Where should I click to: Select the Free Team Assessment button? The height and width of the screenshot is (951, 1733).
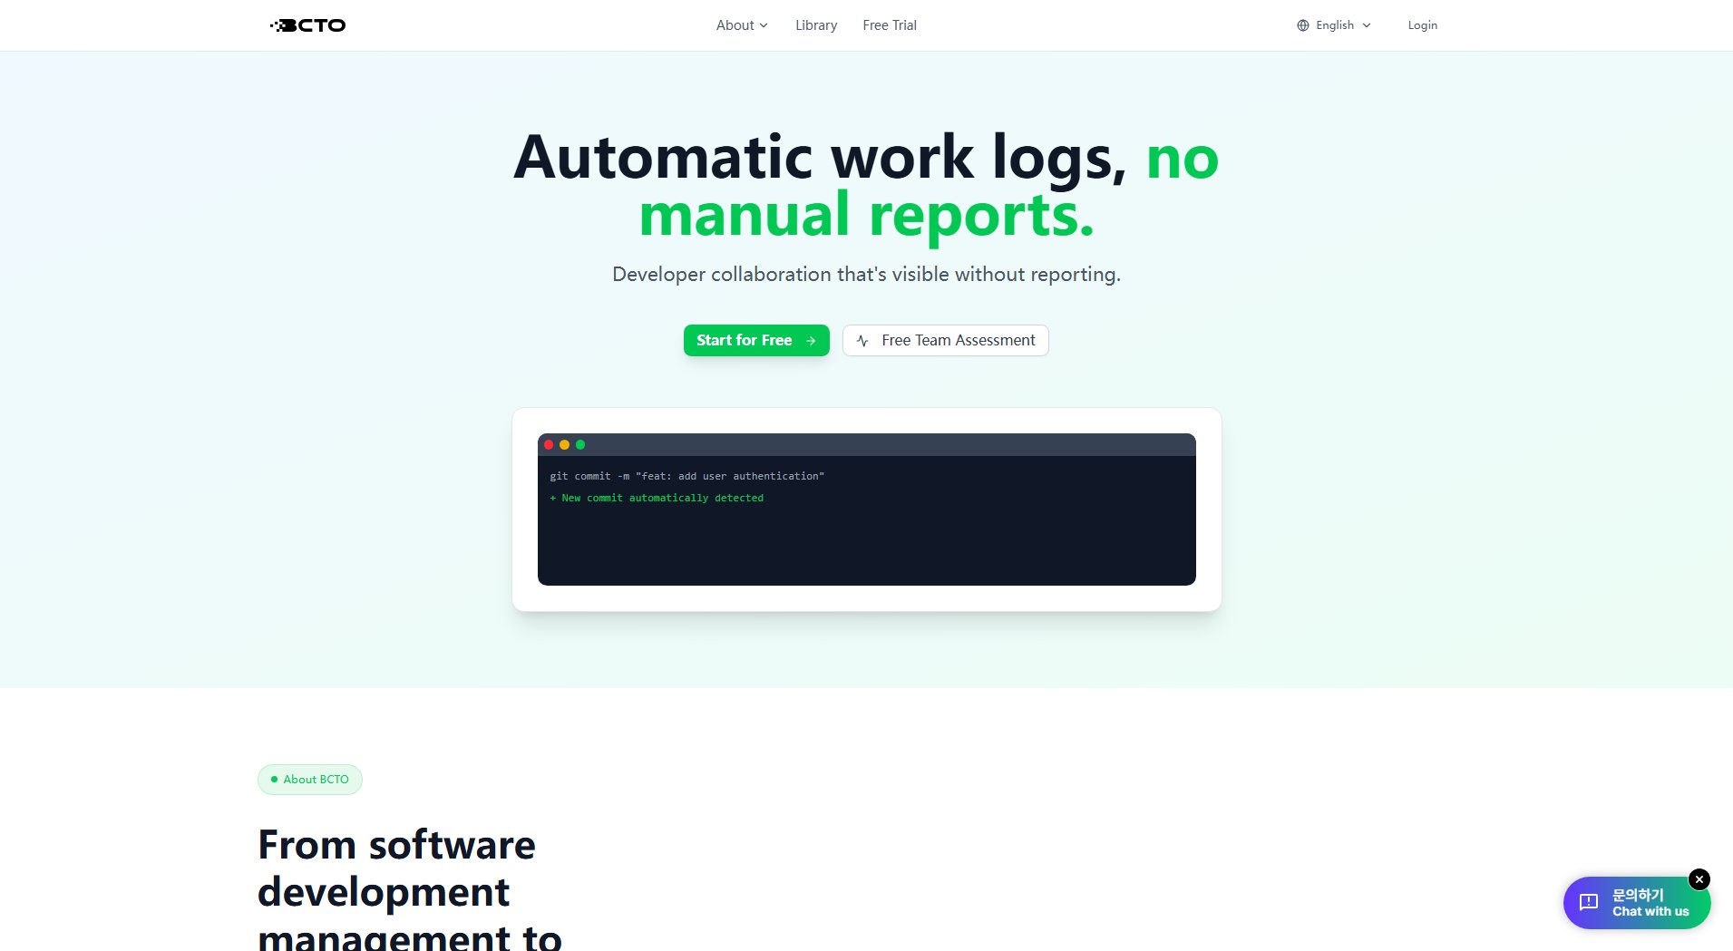945,341
